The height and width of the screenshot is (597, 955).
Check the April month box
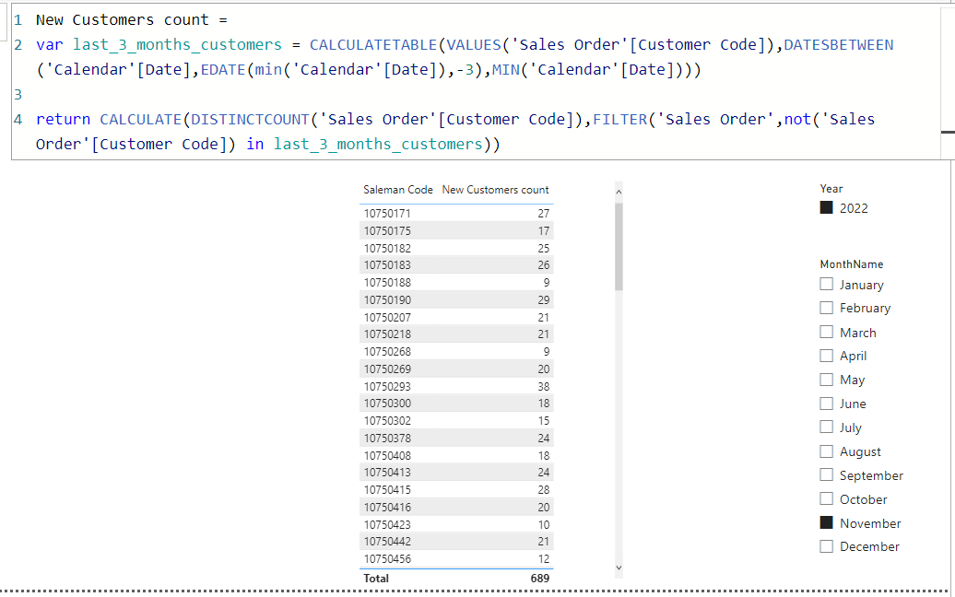[x=827, y=356]
